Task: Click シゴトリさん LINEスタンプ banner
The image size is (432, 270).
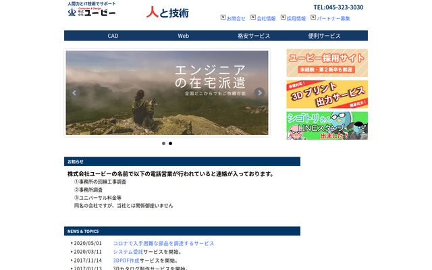Action: tap(327, 126)
